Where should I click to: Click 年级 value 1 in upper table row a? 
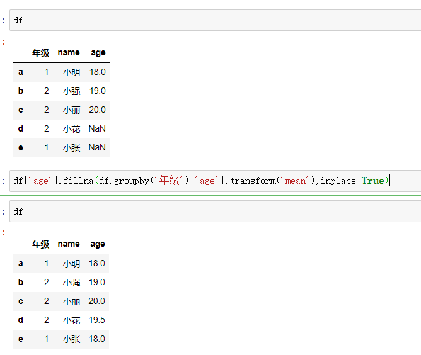47,72
